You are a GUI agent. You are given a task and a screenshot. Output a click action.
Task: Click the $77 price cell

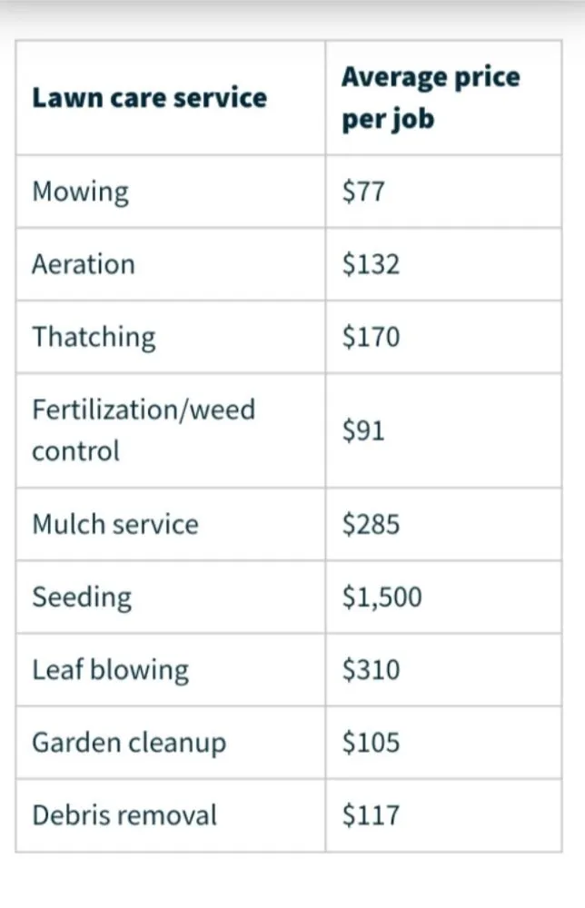tap(364, 192)
